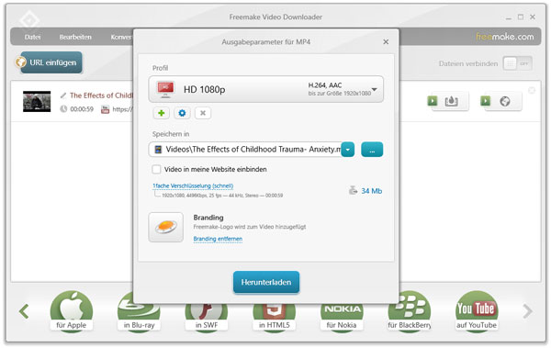Open the Datei menu
The height and width of the screenshot is (348, 551).
(32, 37)
